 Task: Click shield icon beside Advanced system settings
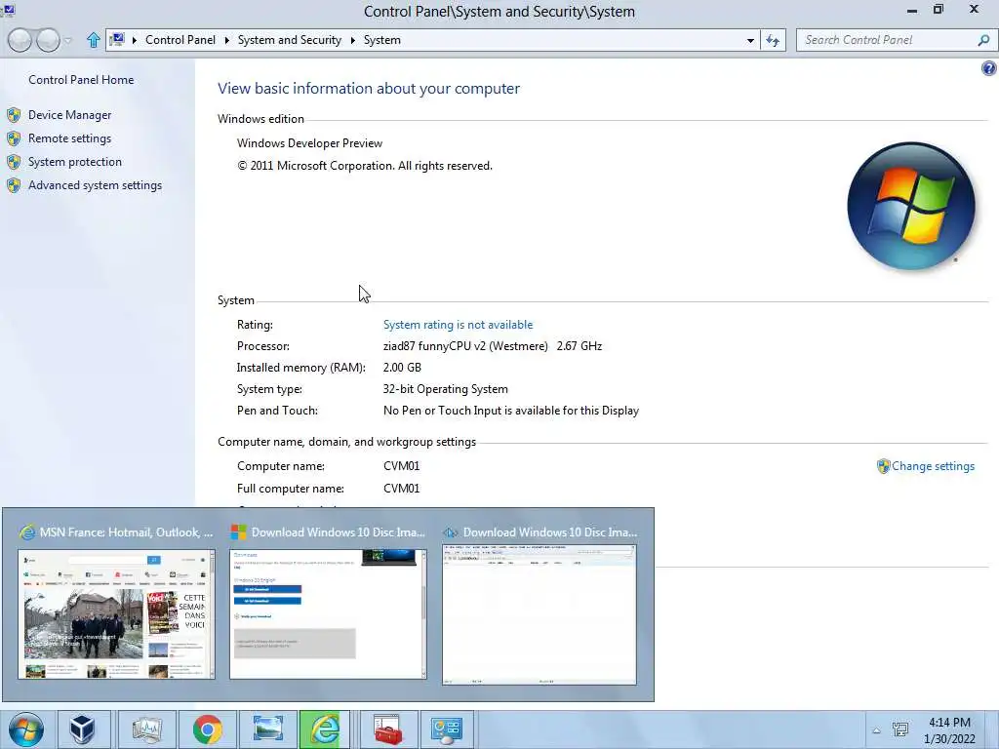14,186
